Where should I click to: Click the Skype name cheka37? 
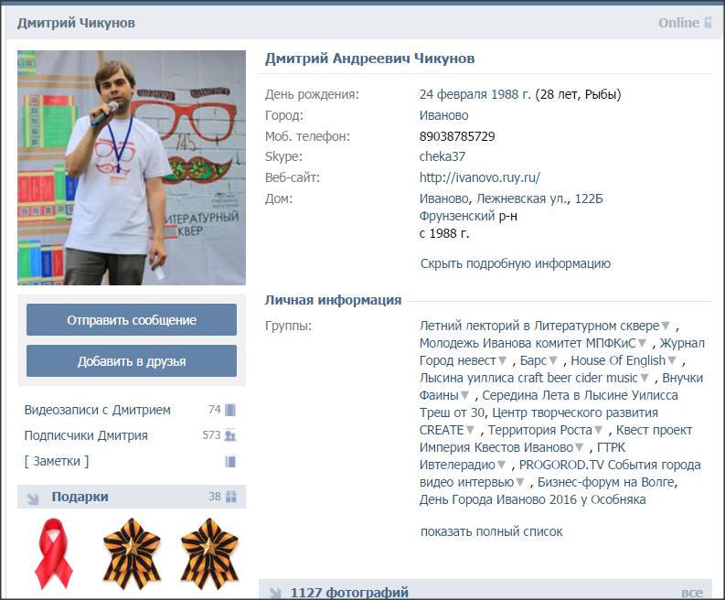tap(442, 156)
